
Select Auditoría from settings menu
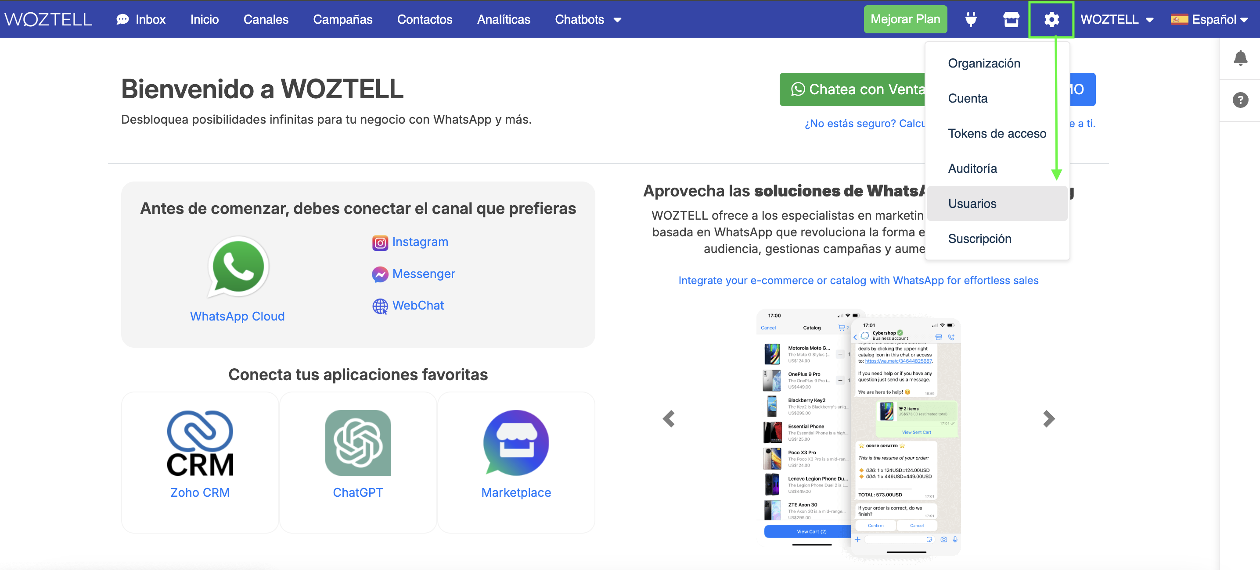[x=997, y=169]
